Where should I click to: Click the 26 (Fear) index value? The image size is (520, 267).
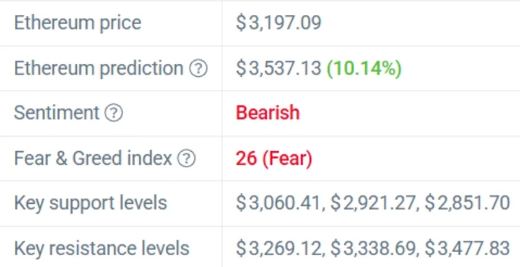click(274, 159)
